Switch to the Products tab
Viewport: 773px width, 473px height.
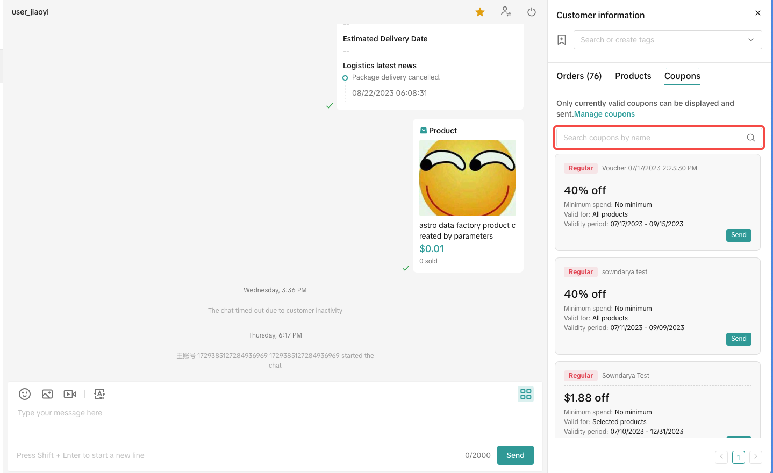[x=633, y=76]
